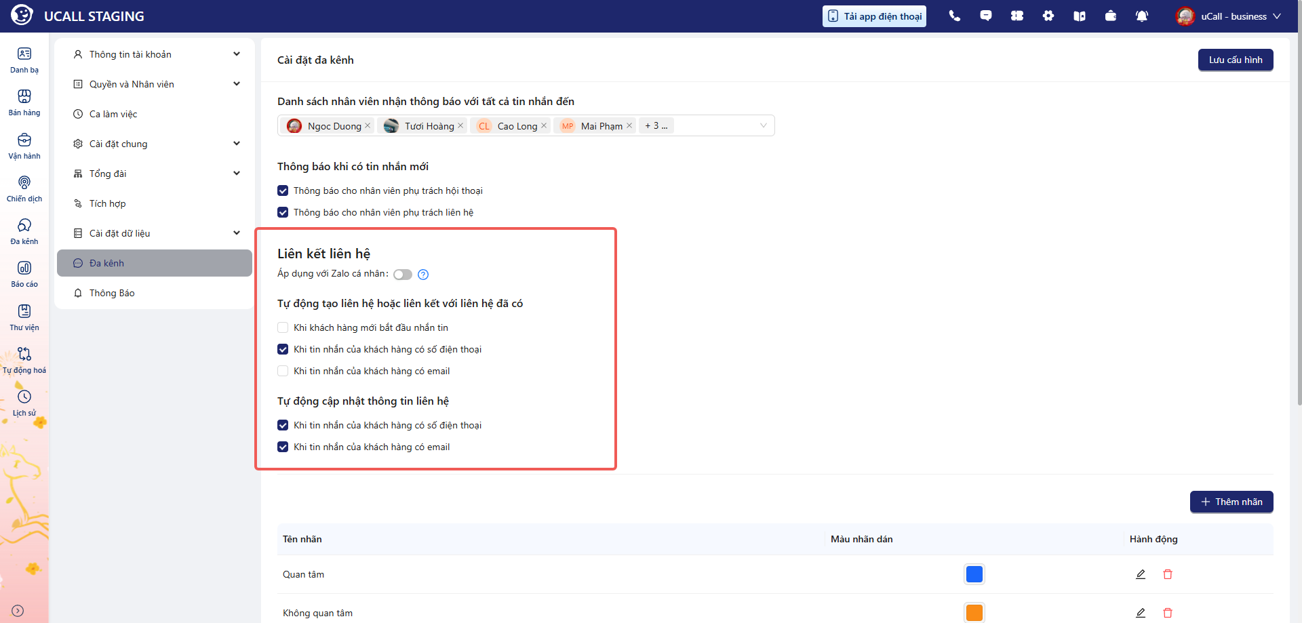Click Thêm nhãn button
Viewport: 1302px width, 623px height.
(x=1231, y=502)
